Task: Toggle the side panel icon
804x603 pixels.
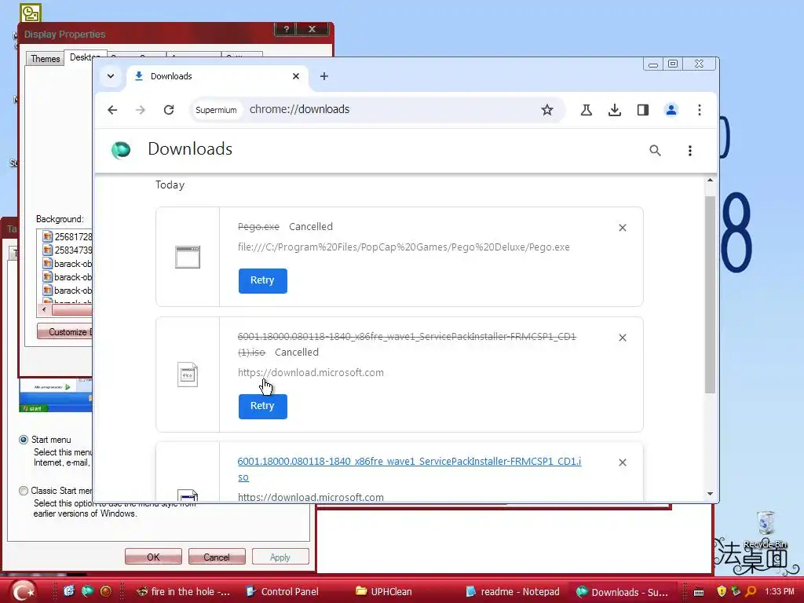Action: [x=642, y=110]
